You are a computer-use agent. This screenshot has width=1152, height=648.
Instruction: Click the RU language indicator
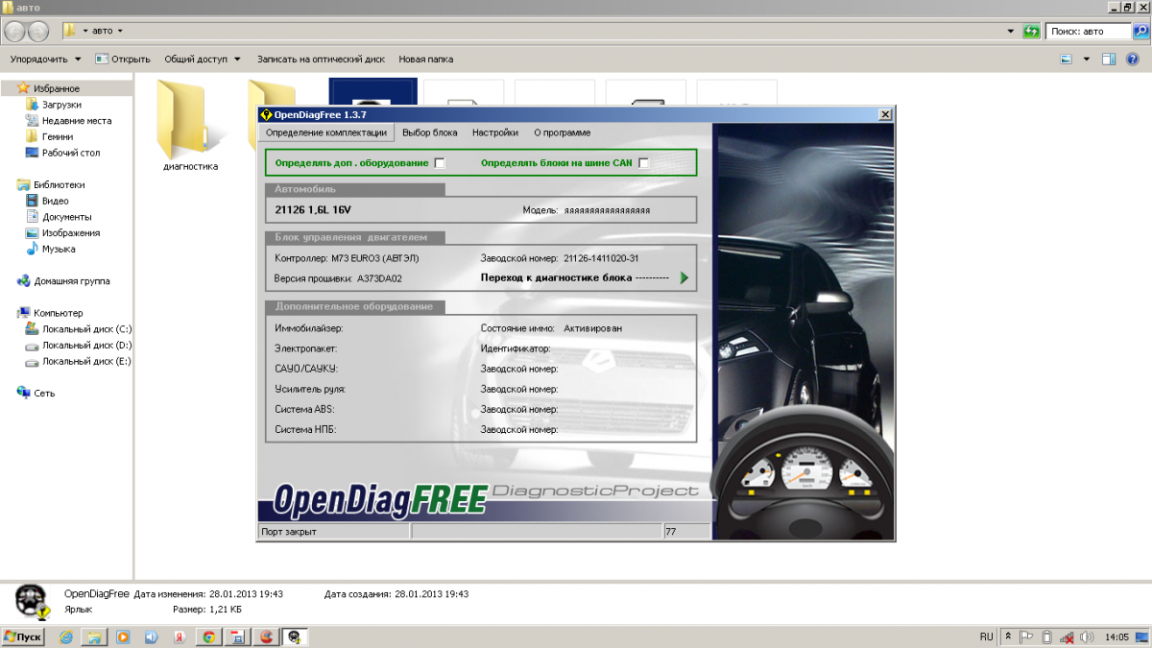pyautogui.click(x=986, y=636)
